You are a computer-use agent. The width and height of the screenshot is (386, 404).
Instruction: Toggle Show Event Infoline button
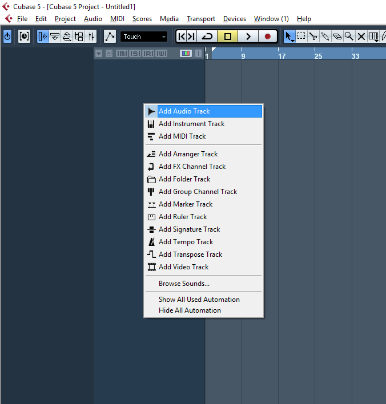55,37
